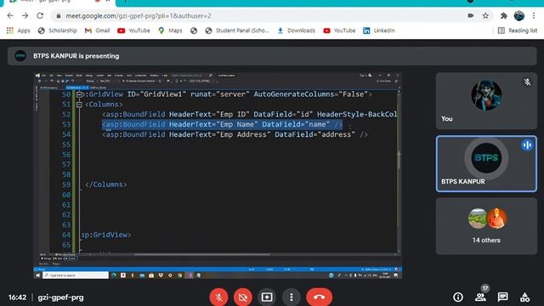Open activities icon
This screenshot has height=306, width=544.
pos(525,297)
